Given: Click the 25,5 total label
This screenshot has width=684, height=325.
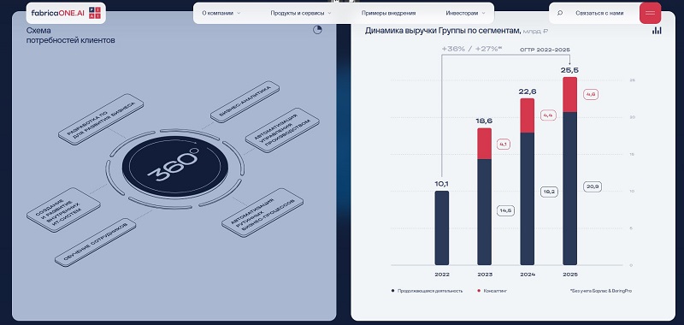Looking at the screenshot, I should 569,70.
